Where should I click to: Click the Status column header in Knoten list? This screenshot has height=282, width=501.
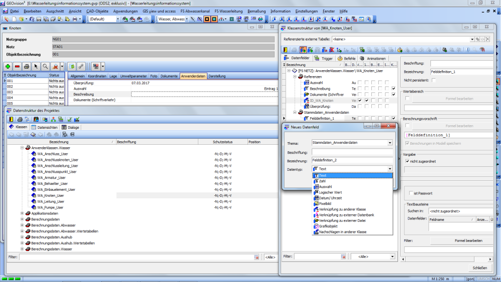click(56, 75)
